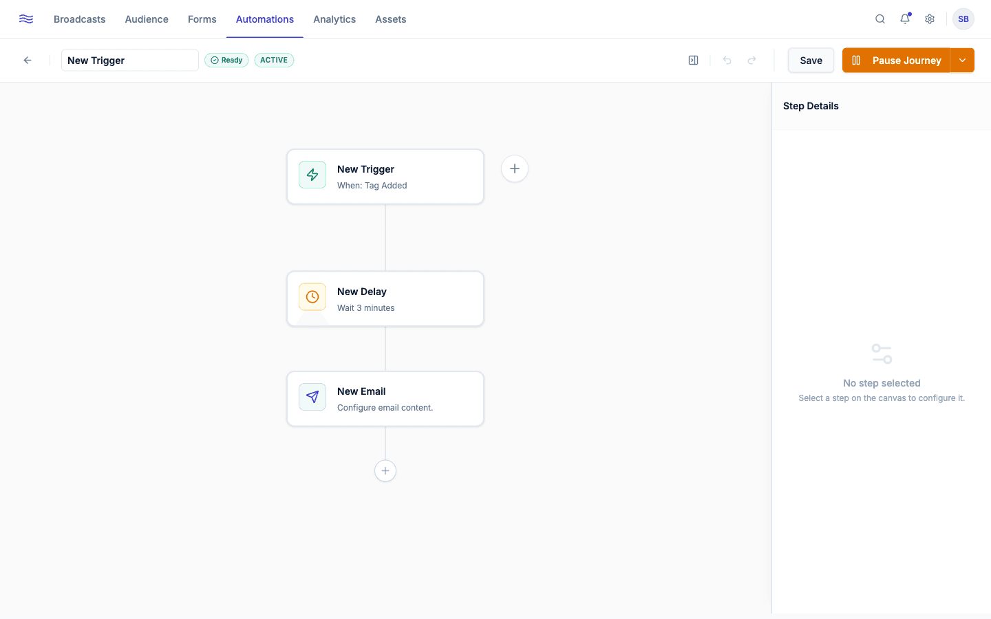Click the 'When: Tag Added' text
This screenshot has height=619, width=991.
click(372, 186)
